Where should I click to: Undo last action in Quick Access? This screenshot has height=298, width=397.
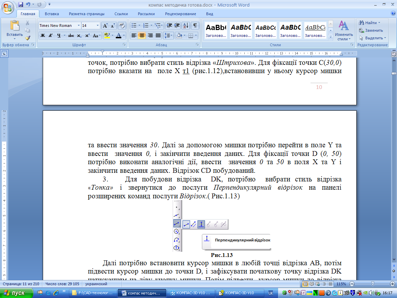pyautogui.click(x=28, y=4)
